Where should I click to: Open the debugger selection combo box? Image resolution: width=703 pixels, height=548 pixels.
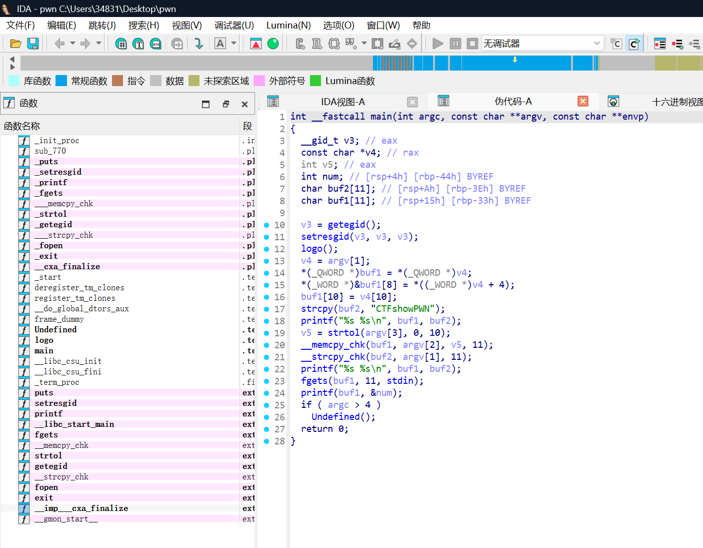542,44
